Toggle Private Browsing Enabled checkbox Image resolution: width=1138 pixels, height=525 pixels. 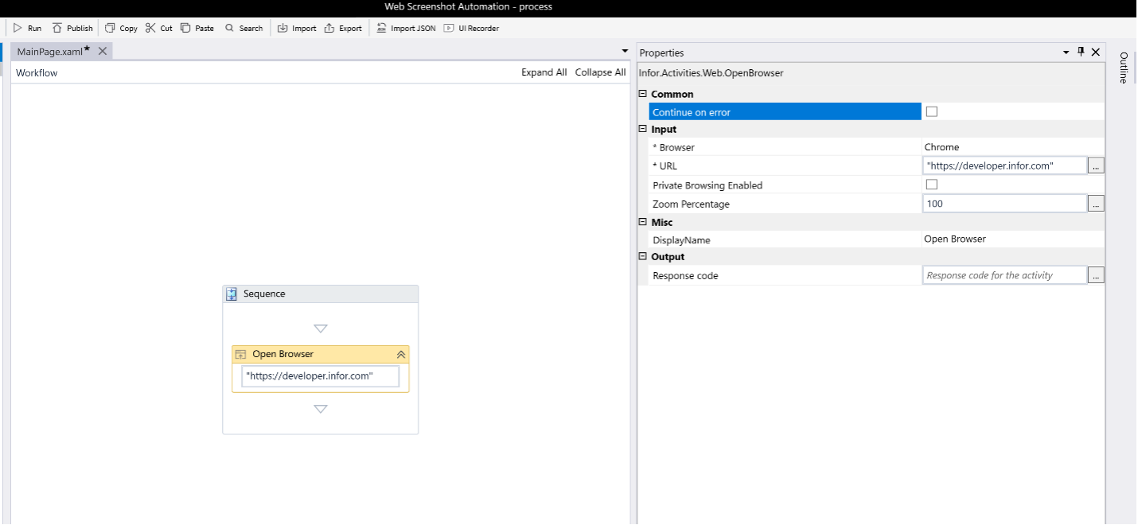point(932,185)
